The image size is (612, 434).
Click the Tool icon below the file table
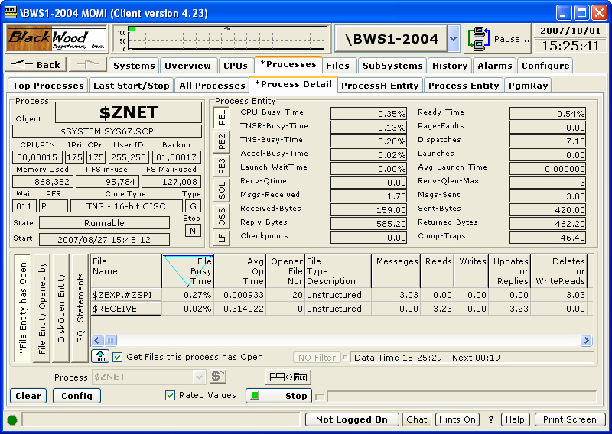[99, 357]
